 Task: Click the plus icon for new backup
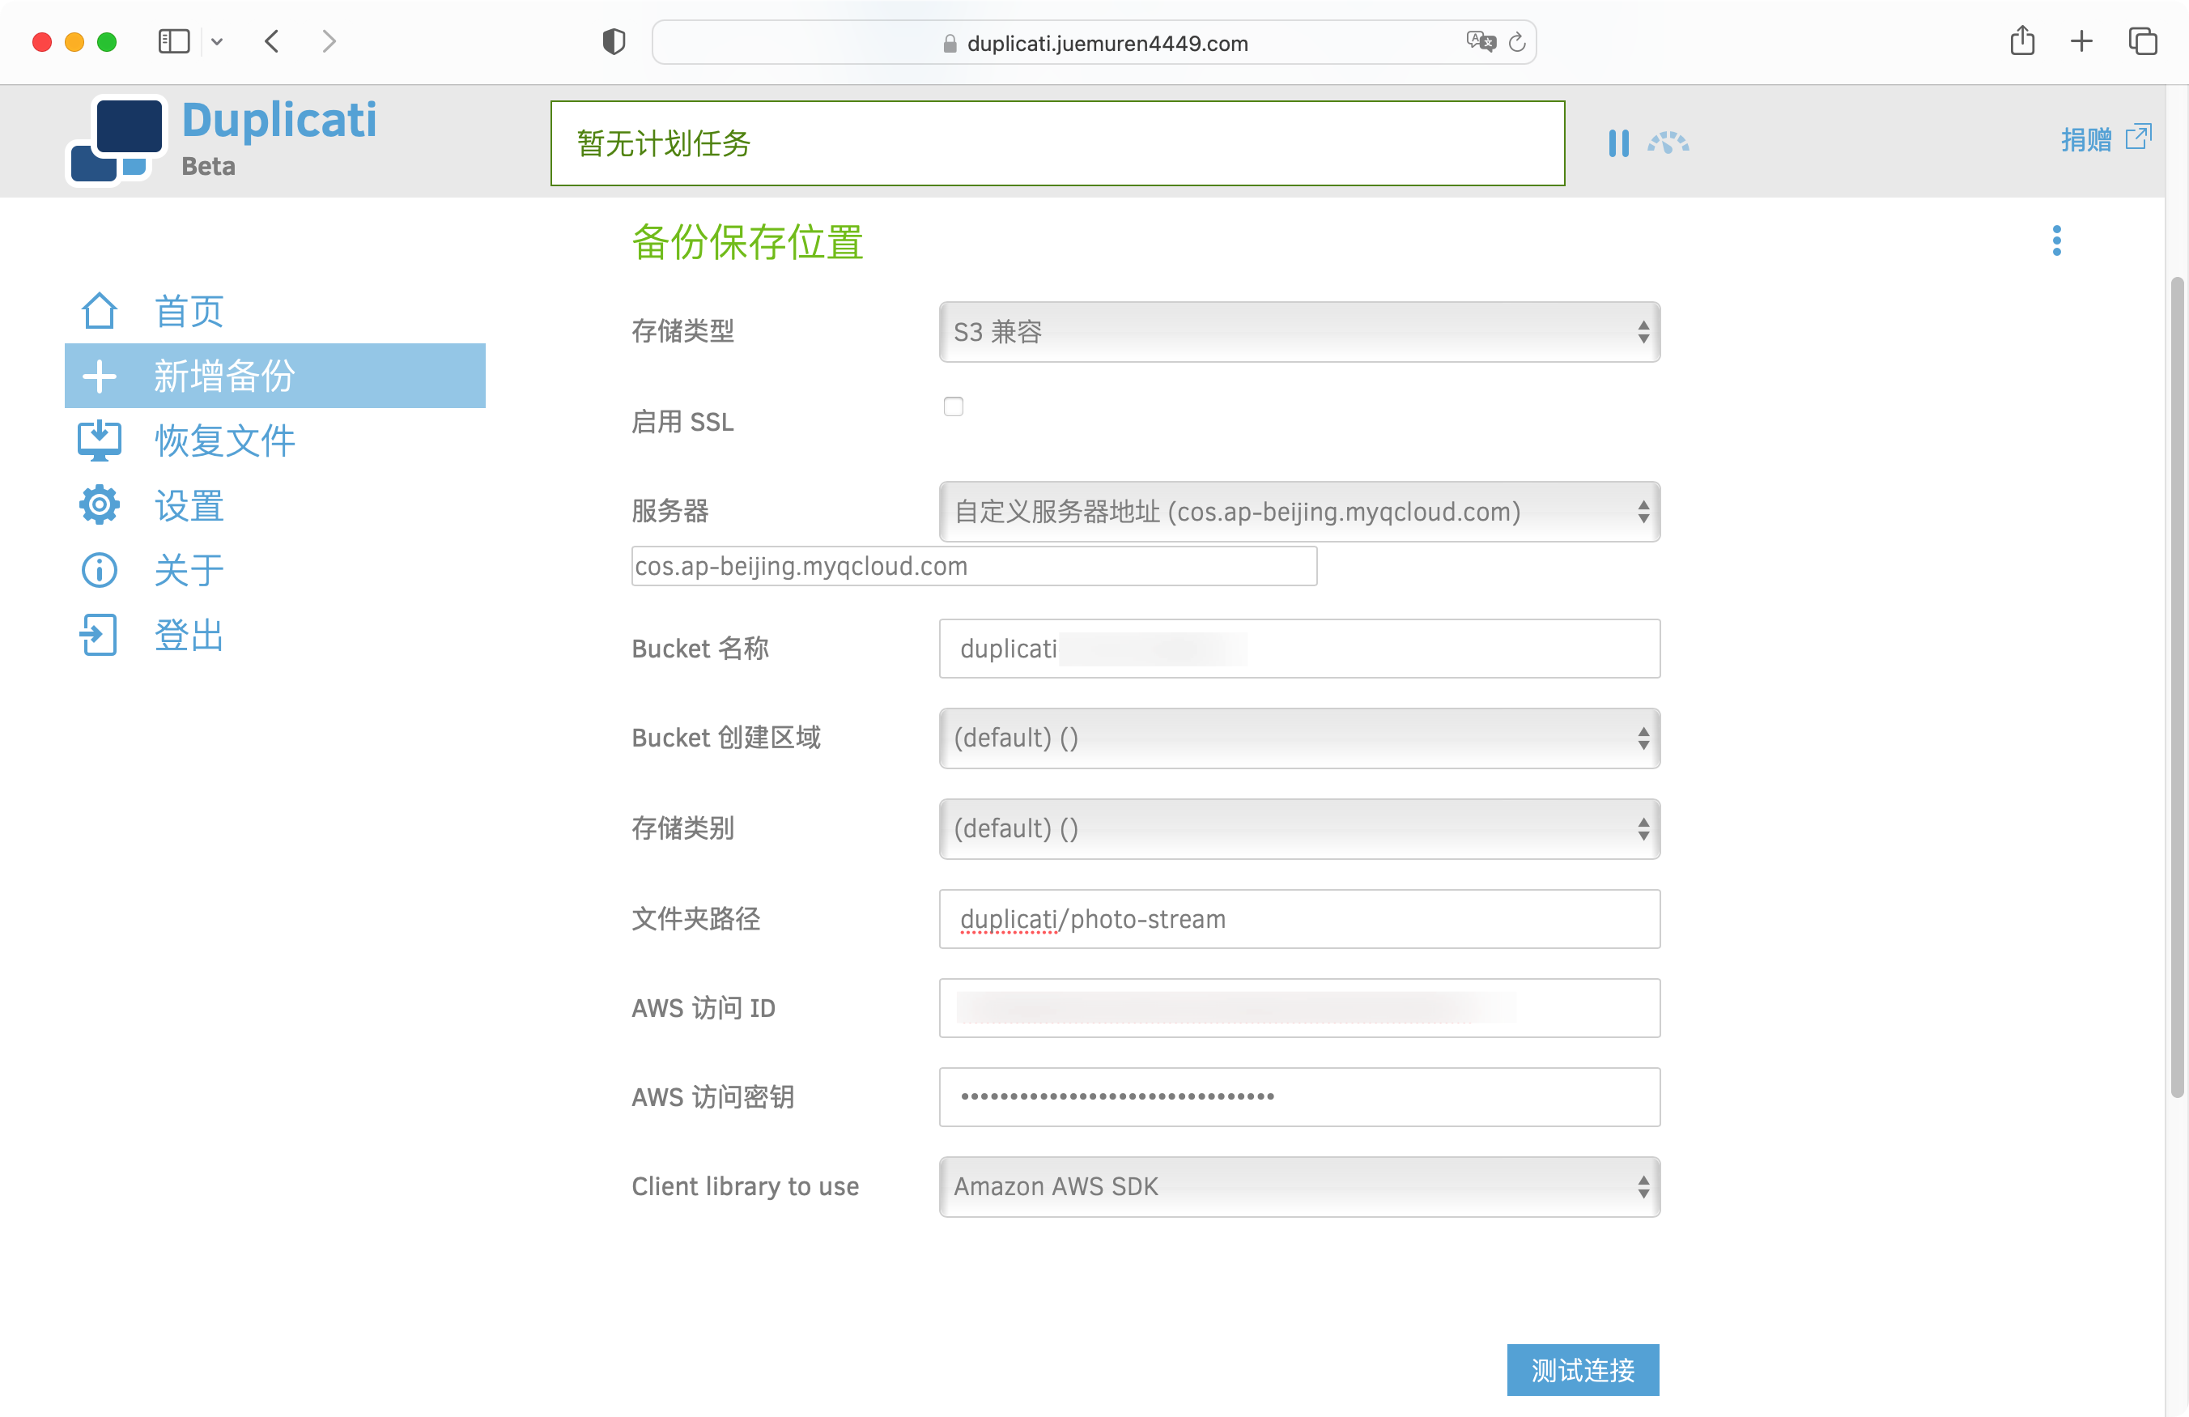click(100, 376)
